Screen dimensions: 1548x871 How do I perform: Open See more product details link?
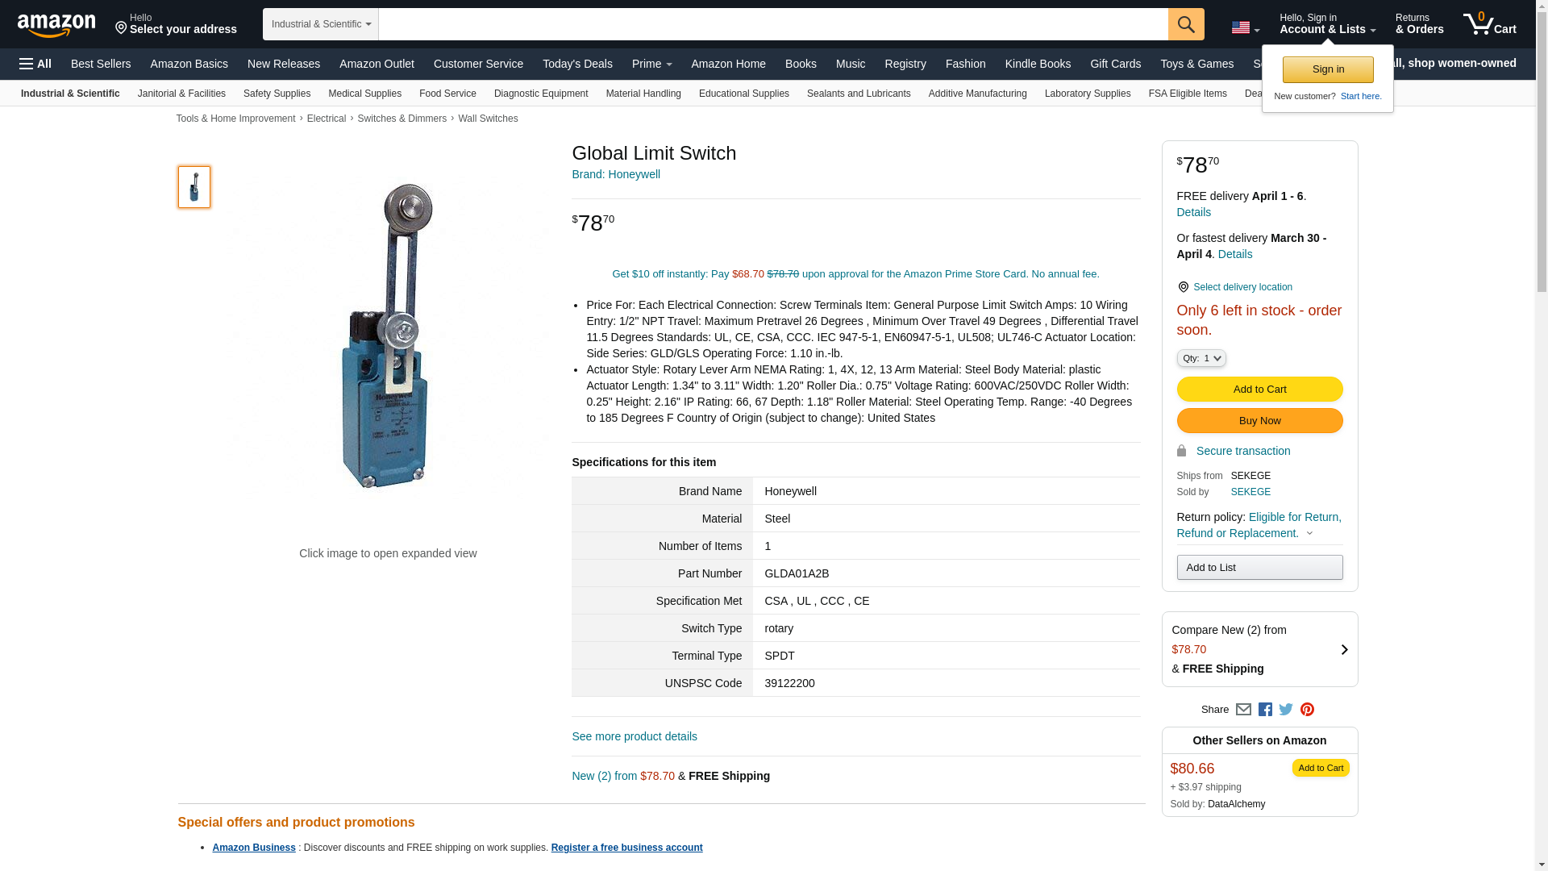coord(635,736)
